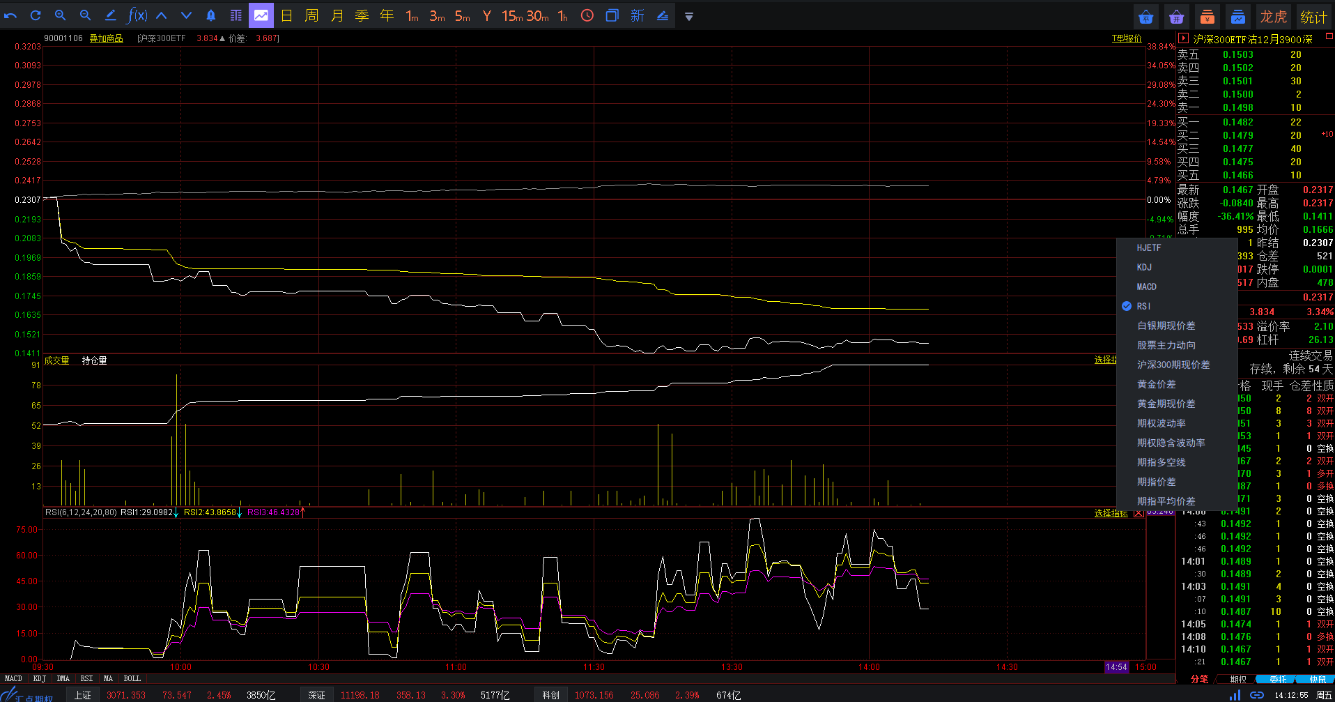Click the zoom in magnifier icon
The height and width of the screenshot is (702, 1335).
tap(60, 15)
